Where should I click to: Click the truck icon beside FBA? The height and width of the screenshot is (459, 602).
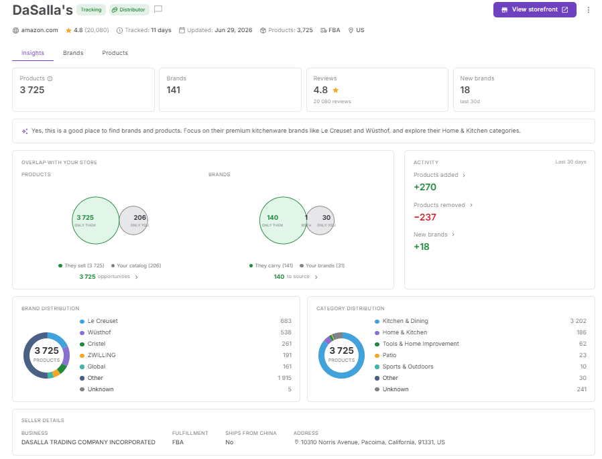pos(324,30)
